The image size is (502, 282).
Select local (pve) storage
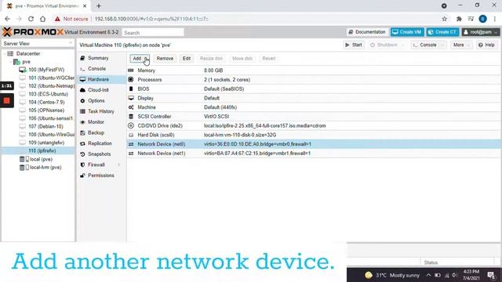click(x=41, y=159)
